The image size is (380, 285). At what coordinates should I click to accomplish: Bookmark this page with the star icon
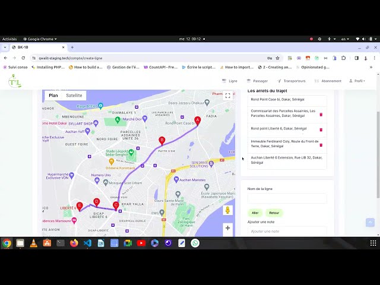(x=278, y=58)
